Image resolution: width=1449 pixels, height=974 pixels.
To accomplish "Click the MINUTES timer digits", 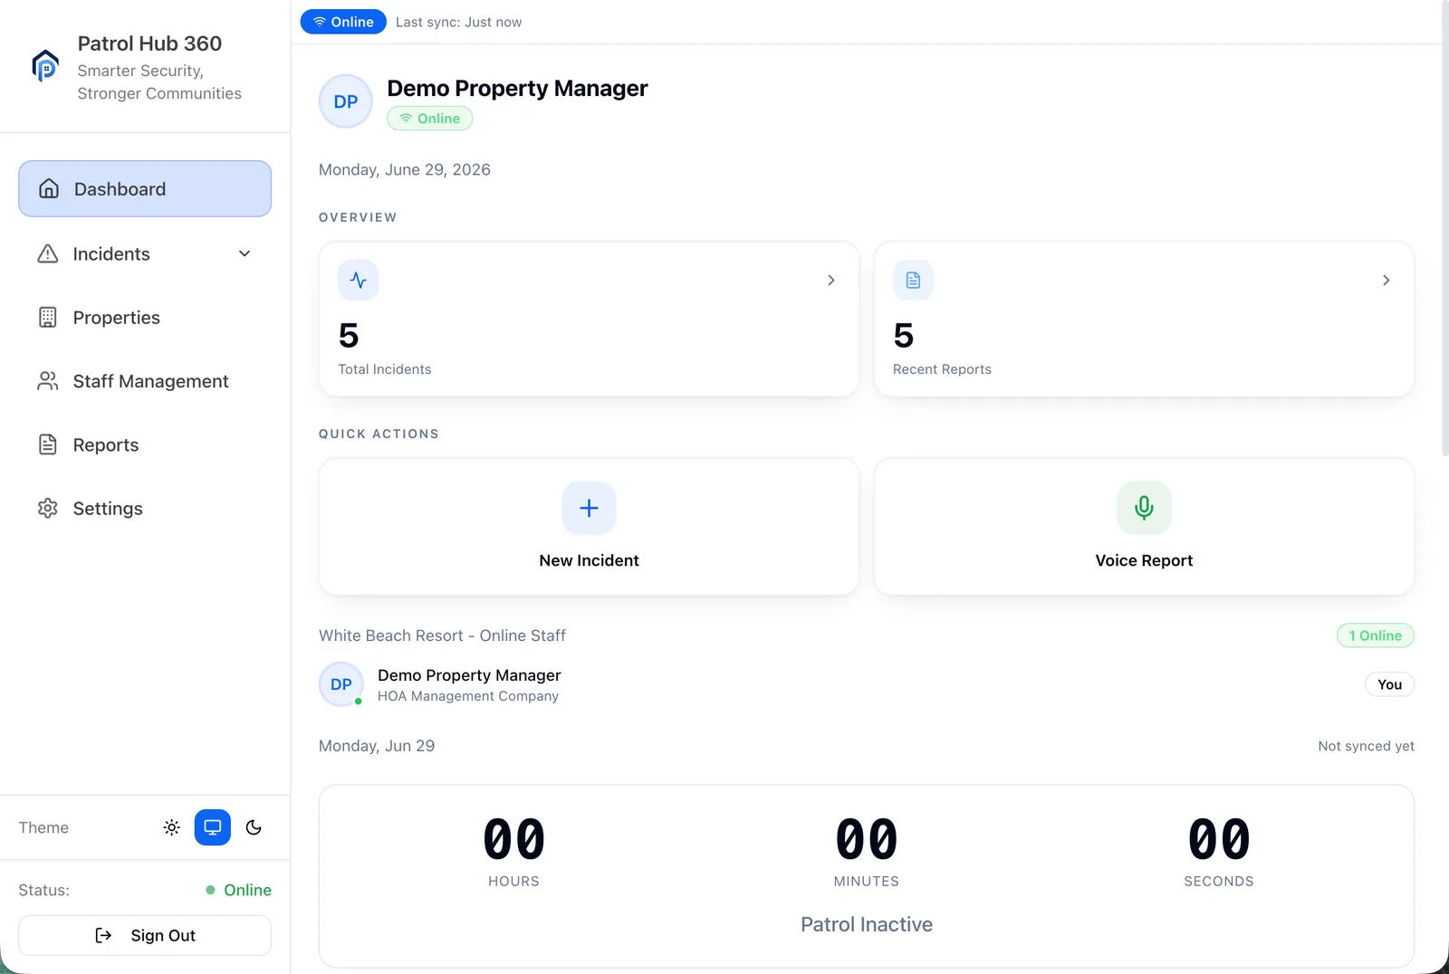I will (867, 839).
